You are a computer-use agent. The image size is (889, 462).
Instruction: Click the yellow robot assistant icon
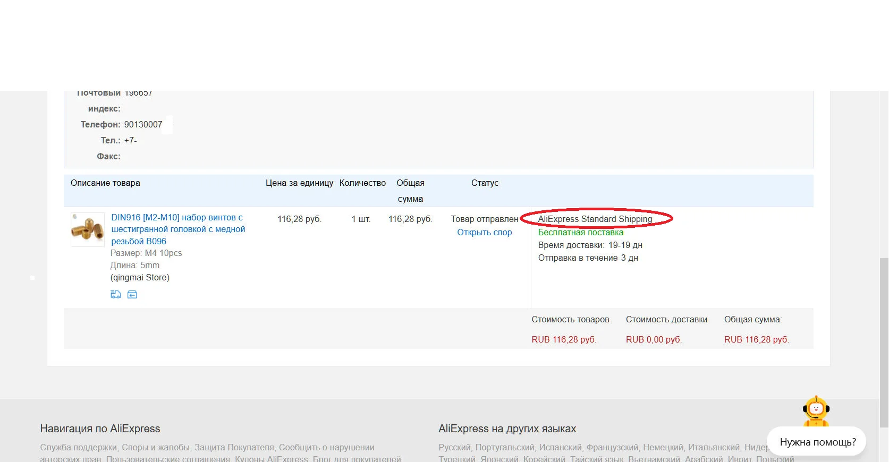pyautogui.click(x=816, y=410)
